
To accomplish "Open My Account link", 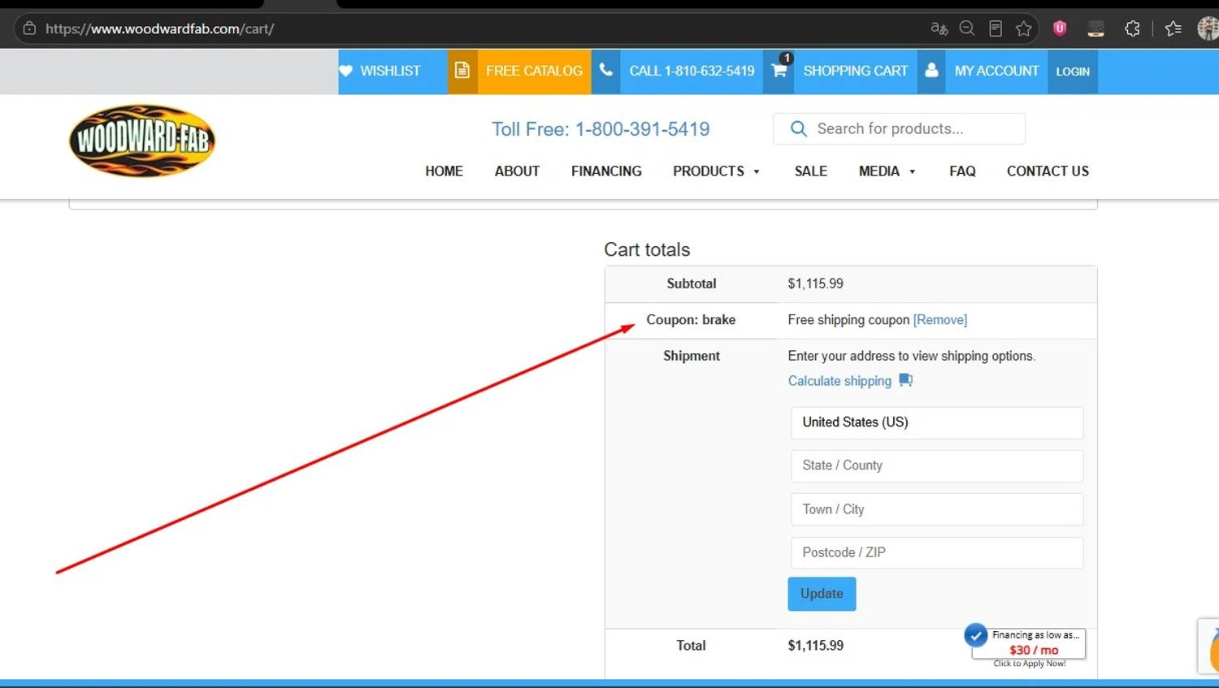I will [996, 71].
